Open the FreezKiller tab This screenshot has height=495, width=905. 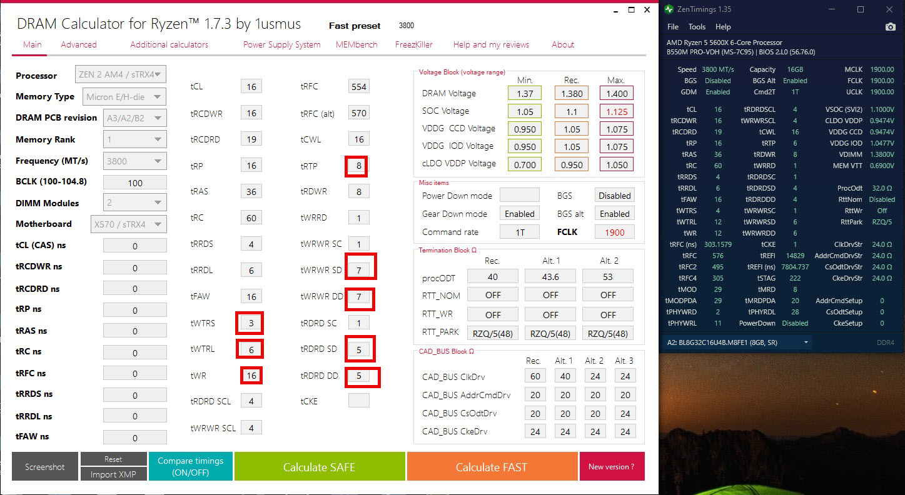(414, 44)
